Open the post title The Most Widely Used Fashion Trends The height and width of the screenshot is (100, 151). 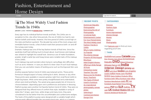(42, 25)
